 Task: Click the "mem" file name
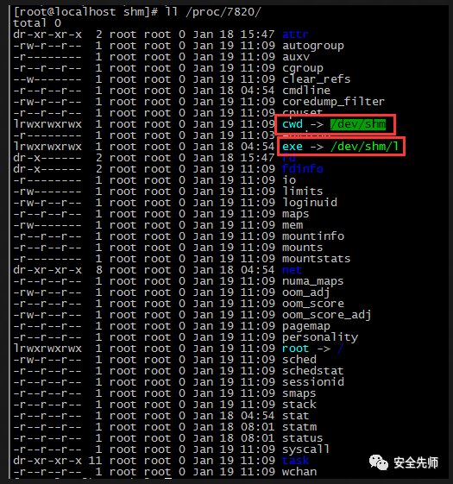(293, 224)
